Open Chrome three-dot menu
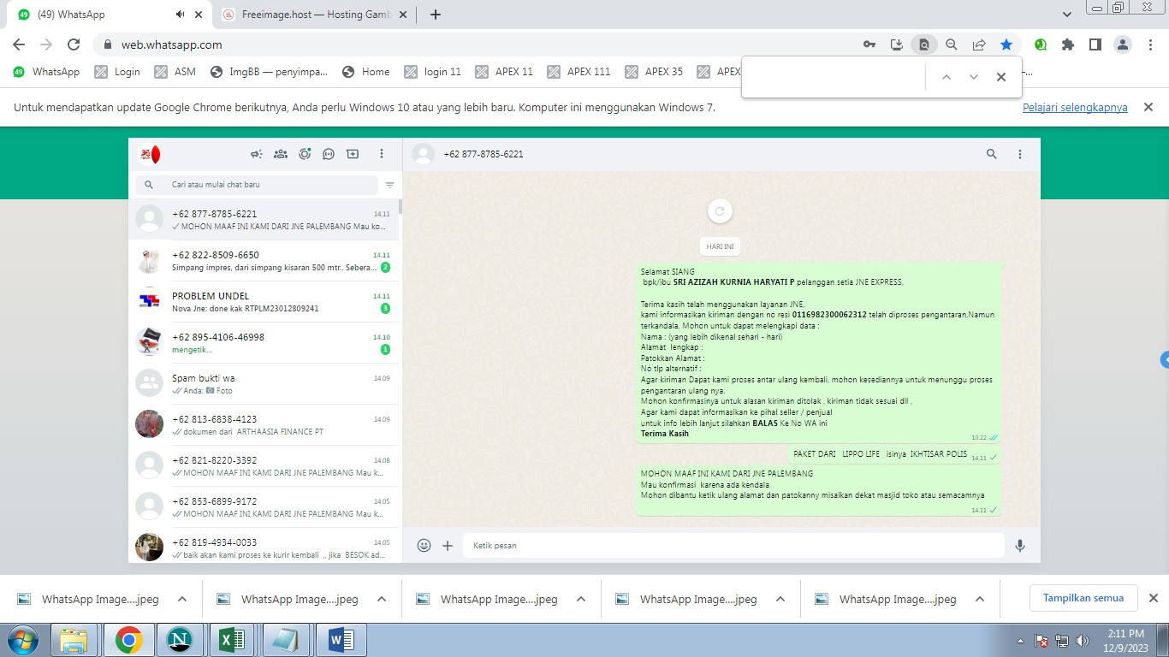Image resolution: width=1169 pixels, height=657 pixels. pyautogui.click(x=1150, y=44)
